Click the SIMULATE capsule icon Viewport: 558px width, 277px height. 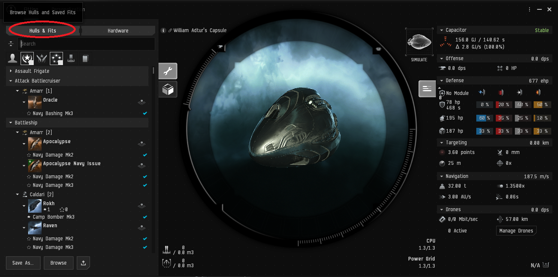tap(419, 42)
